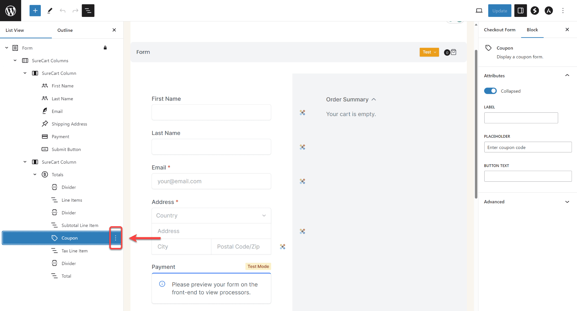
Task: Click the BUTTON TEXT input field
Action: click(528, 176)
